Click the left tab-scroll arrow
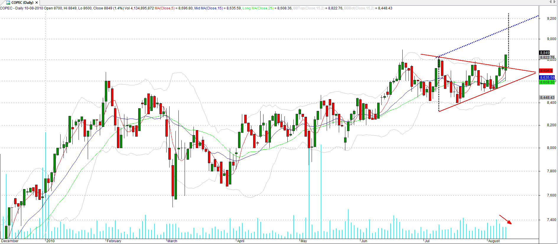Image resolution: width=558 pixels, height=244 pixels. 551,2
